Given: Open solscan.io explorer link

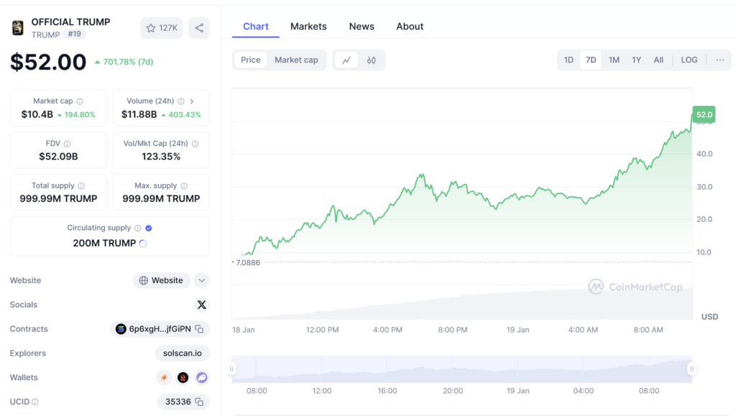Looking at the screenshot, I should (182, 353).
